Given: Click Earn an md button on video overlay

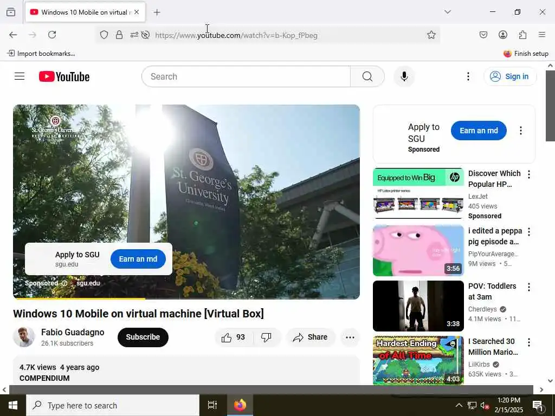Looking at the screenshot, I should coord(138,259).
